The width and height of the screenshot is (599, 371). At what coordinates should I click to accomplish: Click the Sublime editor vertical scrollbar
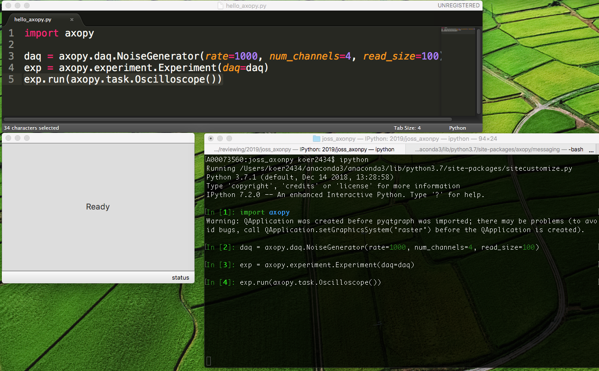click(479, 72)
